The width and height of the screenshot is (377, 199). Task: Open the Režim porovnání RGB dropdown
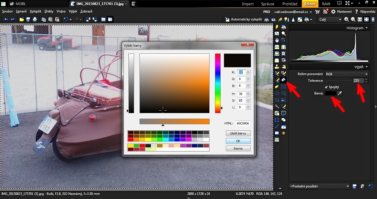[x=346, y=74]
